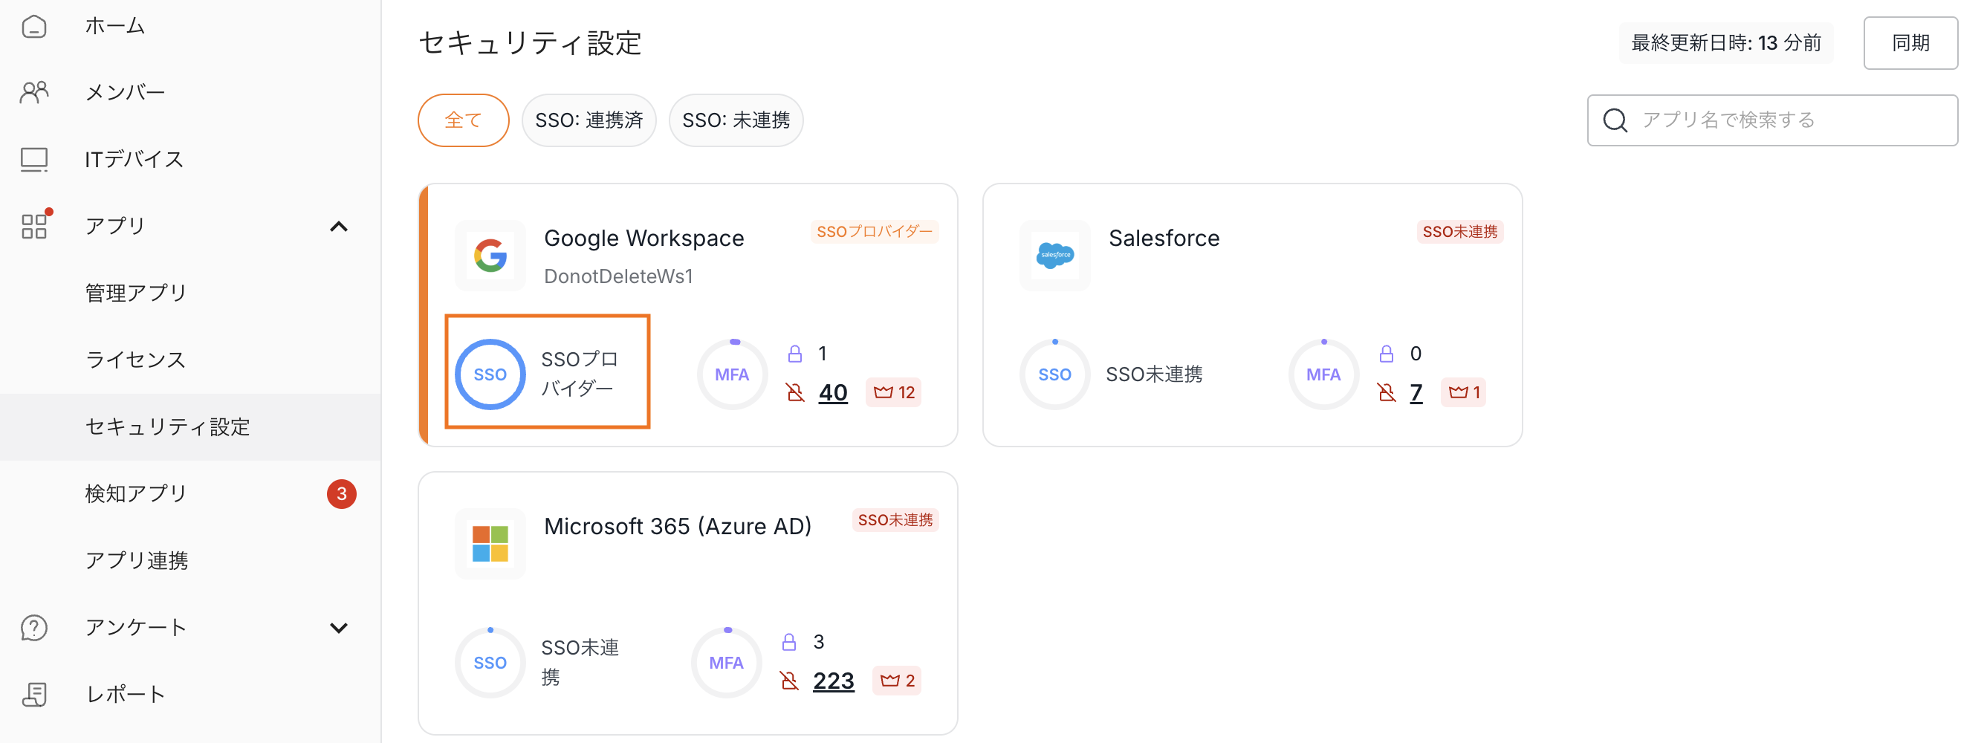Click the 同期 sync button

tap(1910, 43)
